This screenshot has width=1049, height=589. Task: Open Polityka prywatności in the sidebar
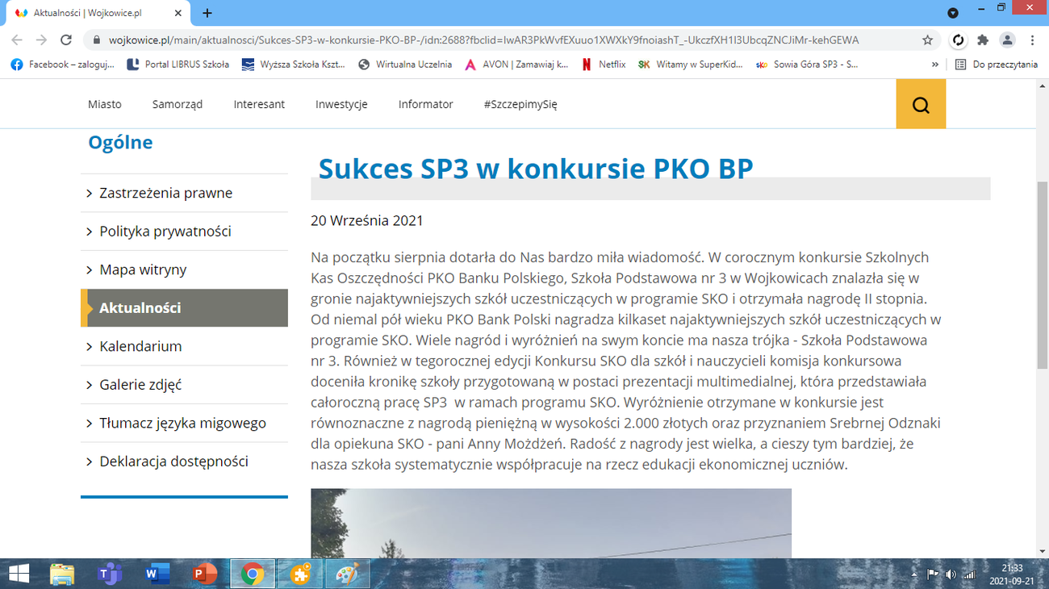coord(184,231)
